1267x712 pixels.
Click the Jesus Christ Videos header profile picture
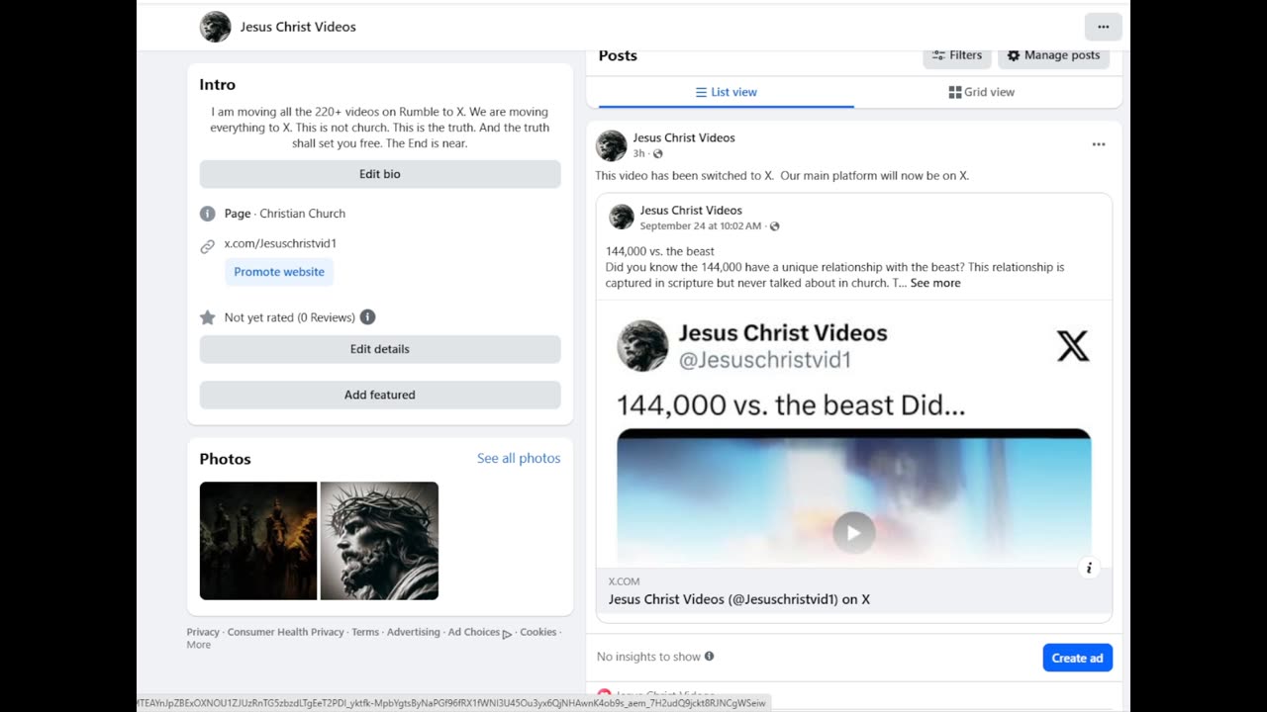click(x=215, y=27)
